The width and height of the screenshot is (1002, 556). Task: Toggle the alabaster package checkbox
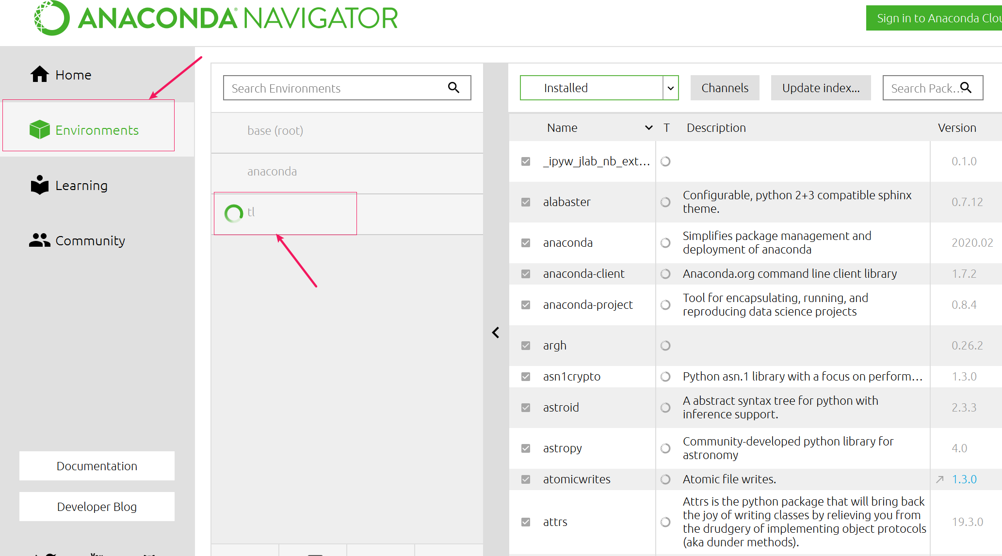click(526, 202)
